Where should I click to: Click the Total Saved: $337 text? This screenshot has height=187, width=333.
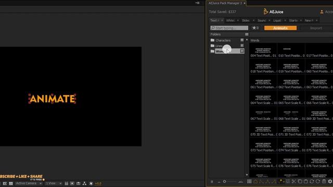(x=222, y=12)
